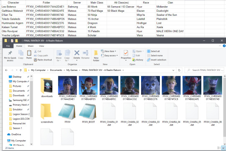Click 'MALE VIERA ONE DAY' spreadsheet cell
Screen dimensions: 226x151
click(x=170, y=31)
